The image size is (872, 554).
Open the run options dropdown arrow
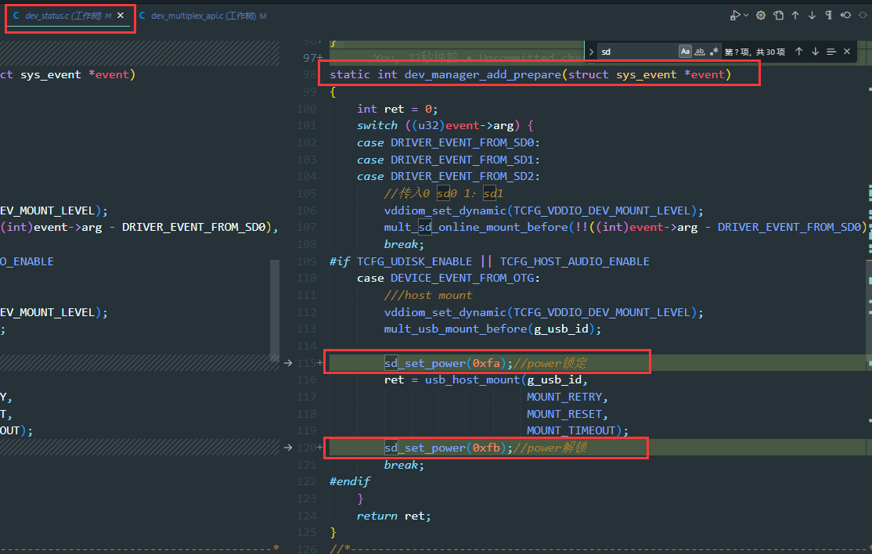[746, 16]
